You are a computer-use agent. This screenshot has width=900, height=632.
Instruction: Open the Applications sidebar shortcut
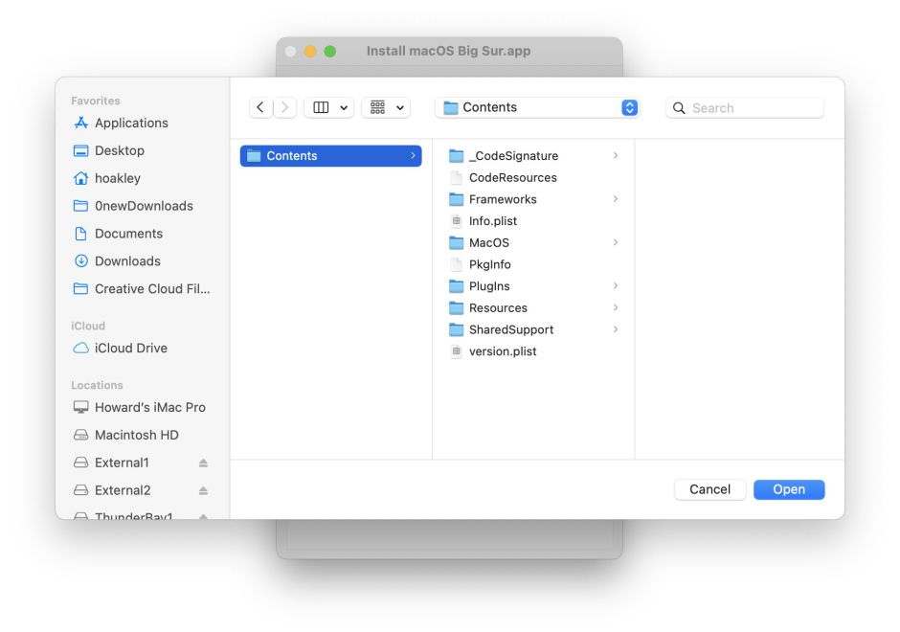click(130, 123)
